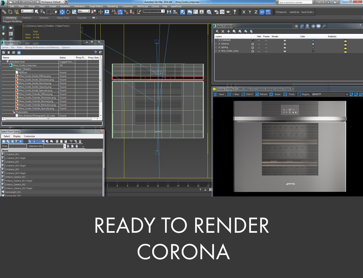
Task: Click the Corona zoom-out magnifier icon
Action: [x=356, y=94]
